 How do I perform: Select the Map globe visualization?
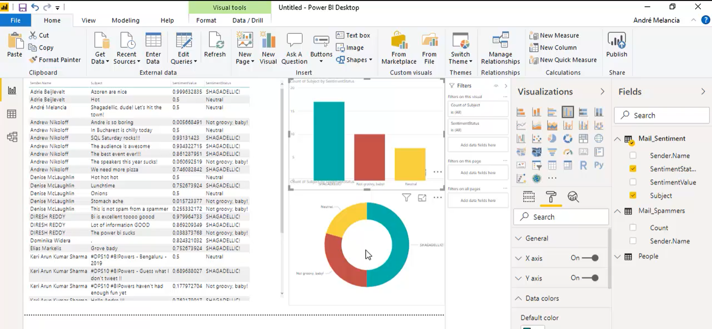(x=598, y=139)
